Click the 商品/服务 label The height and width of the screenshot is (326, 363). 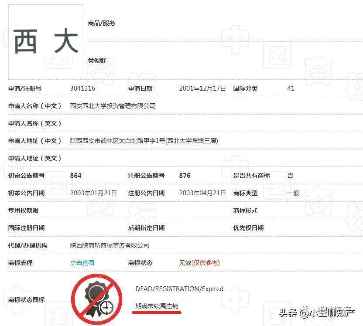coord(101,23)
